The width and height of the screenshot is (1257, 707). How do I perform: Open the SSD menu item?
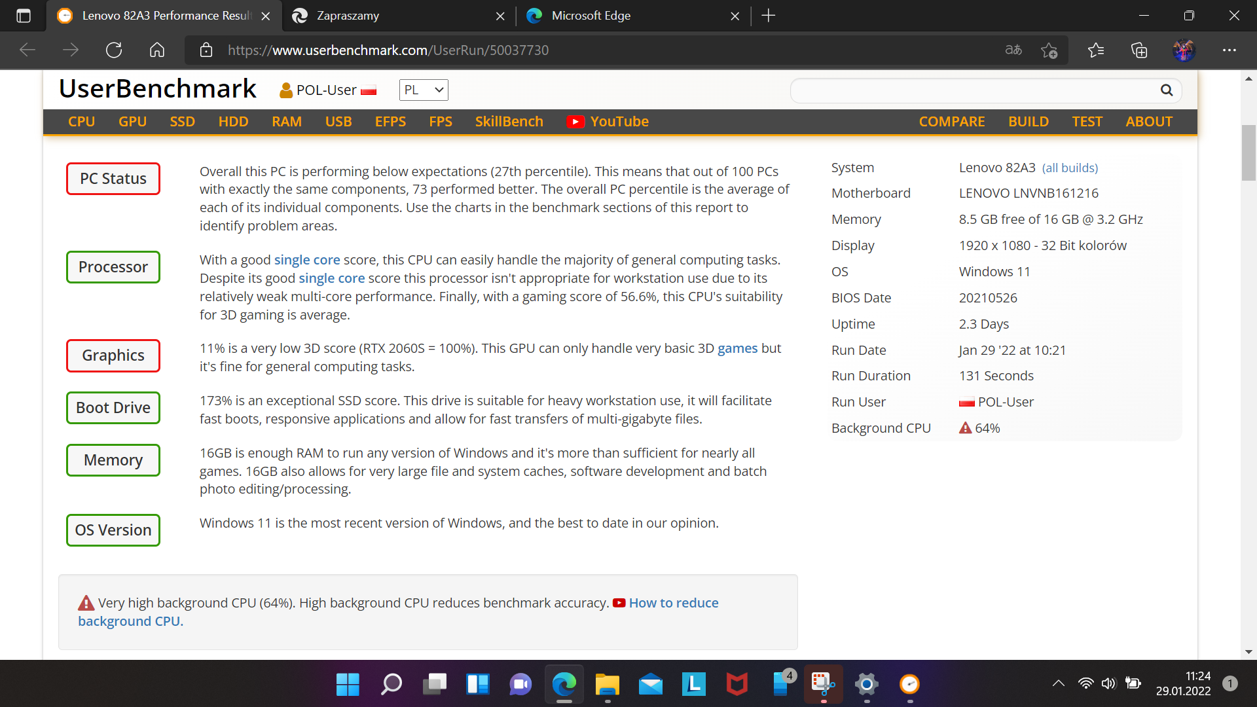(x=183, y=122)
